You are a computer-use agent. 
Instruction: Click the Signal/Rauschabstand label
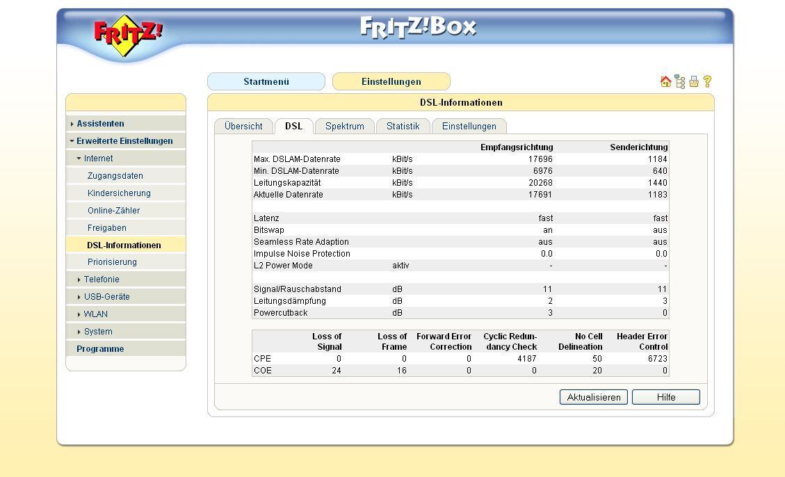[298, 289]
